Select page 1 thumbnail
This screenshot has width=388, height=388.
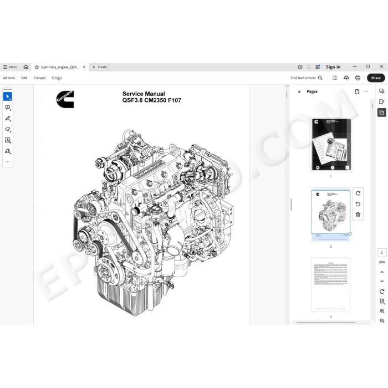(x=331, y=145)
